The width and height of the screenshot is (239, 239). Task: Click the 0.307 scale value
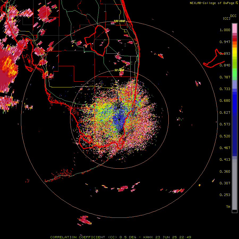click(225, 183)
